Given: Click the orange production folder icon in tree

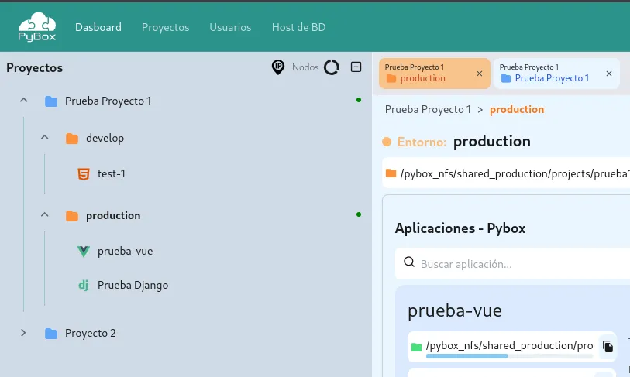Looking at the screenshot, I should pyautogui.click(x=72, y=216).
